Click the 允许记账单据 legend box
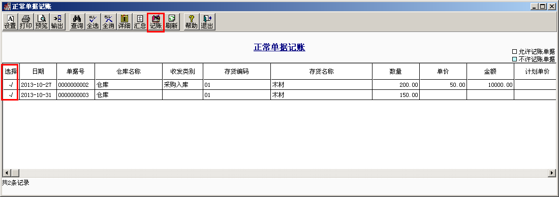This screenshot has height=197, width=559. tap(514, 52)
